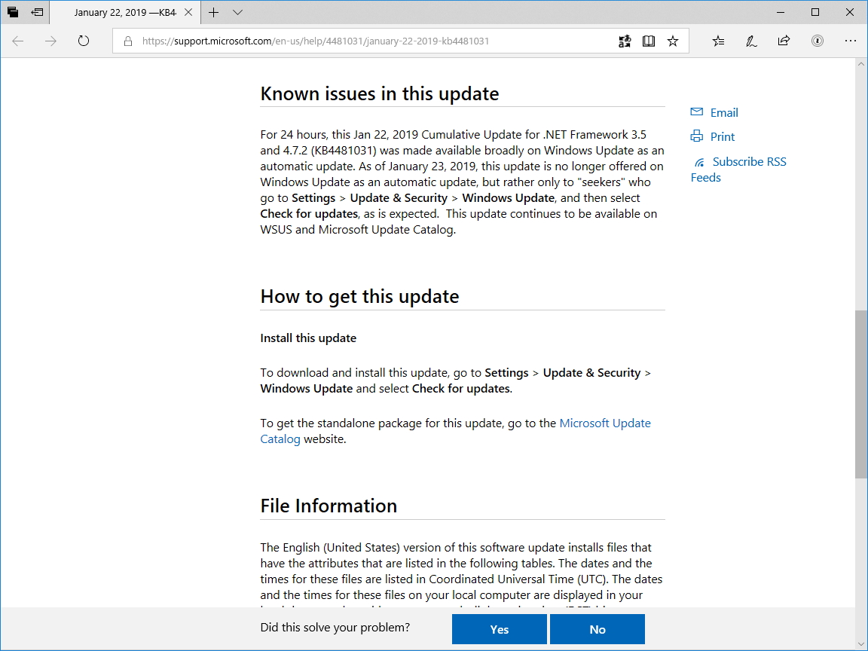The width and height of the screenshot is (868, 651).
Task: Click the Share this page icon
Action: tap(784, 41)
